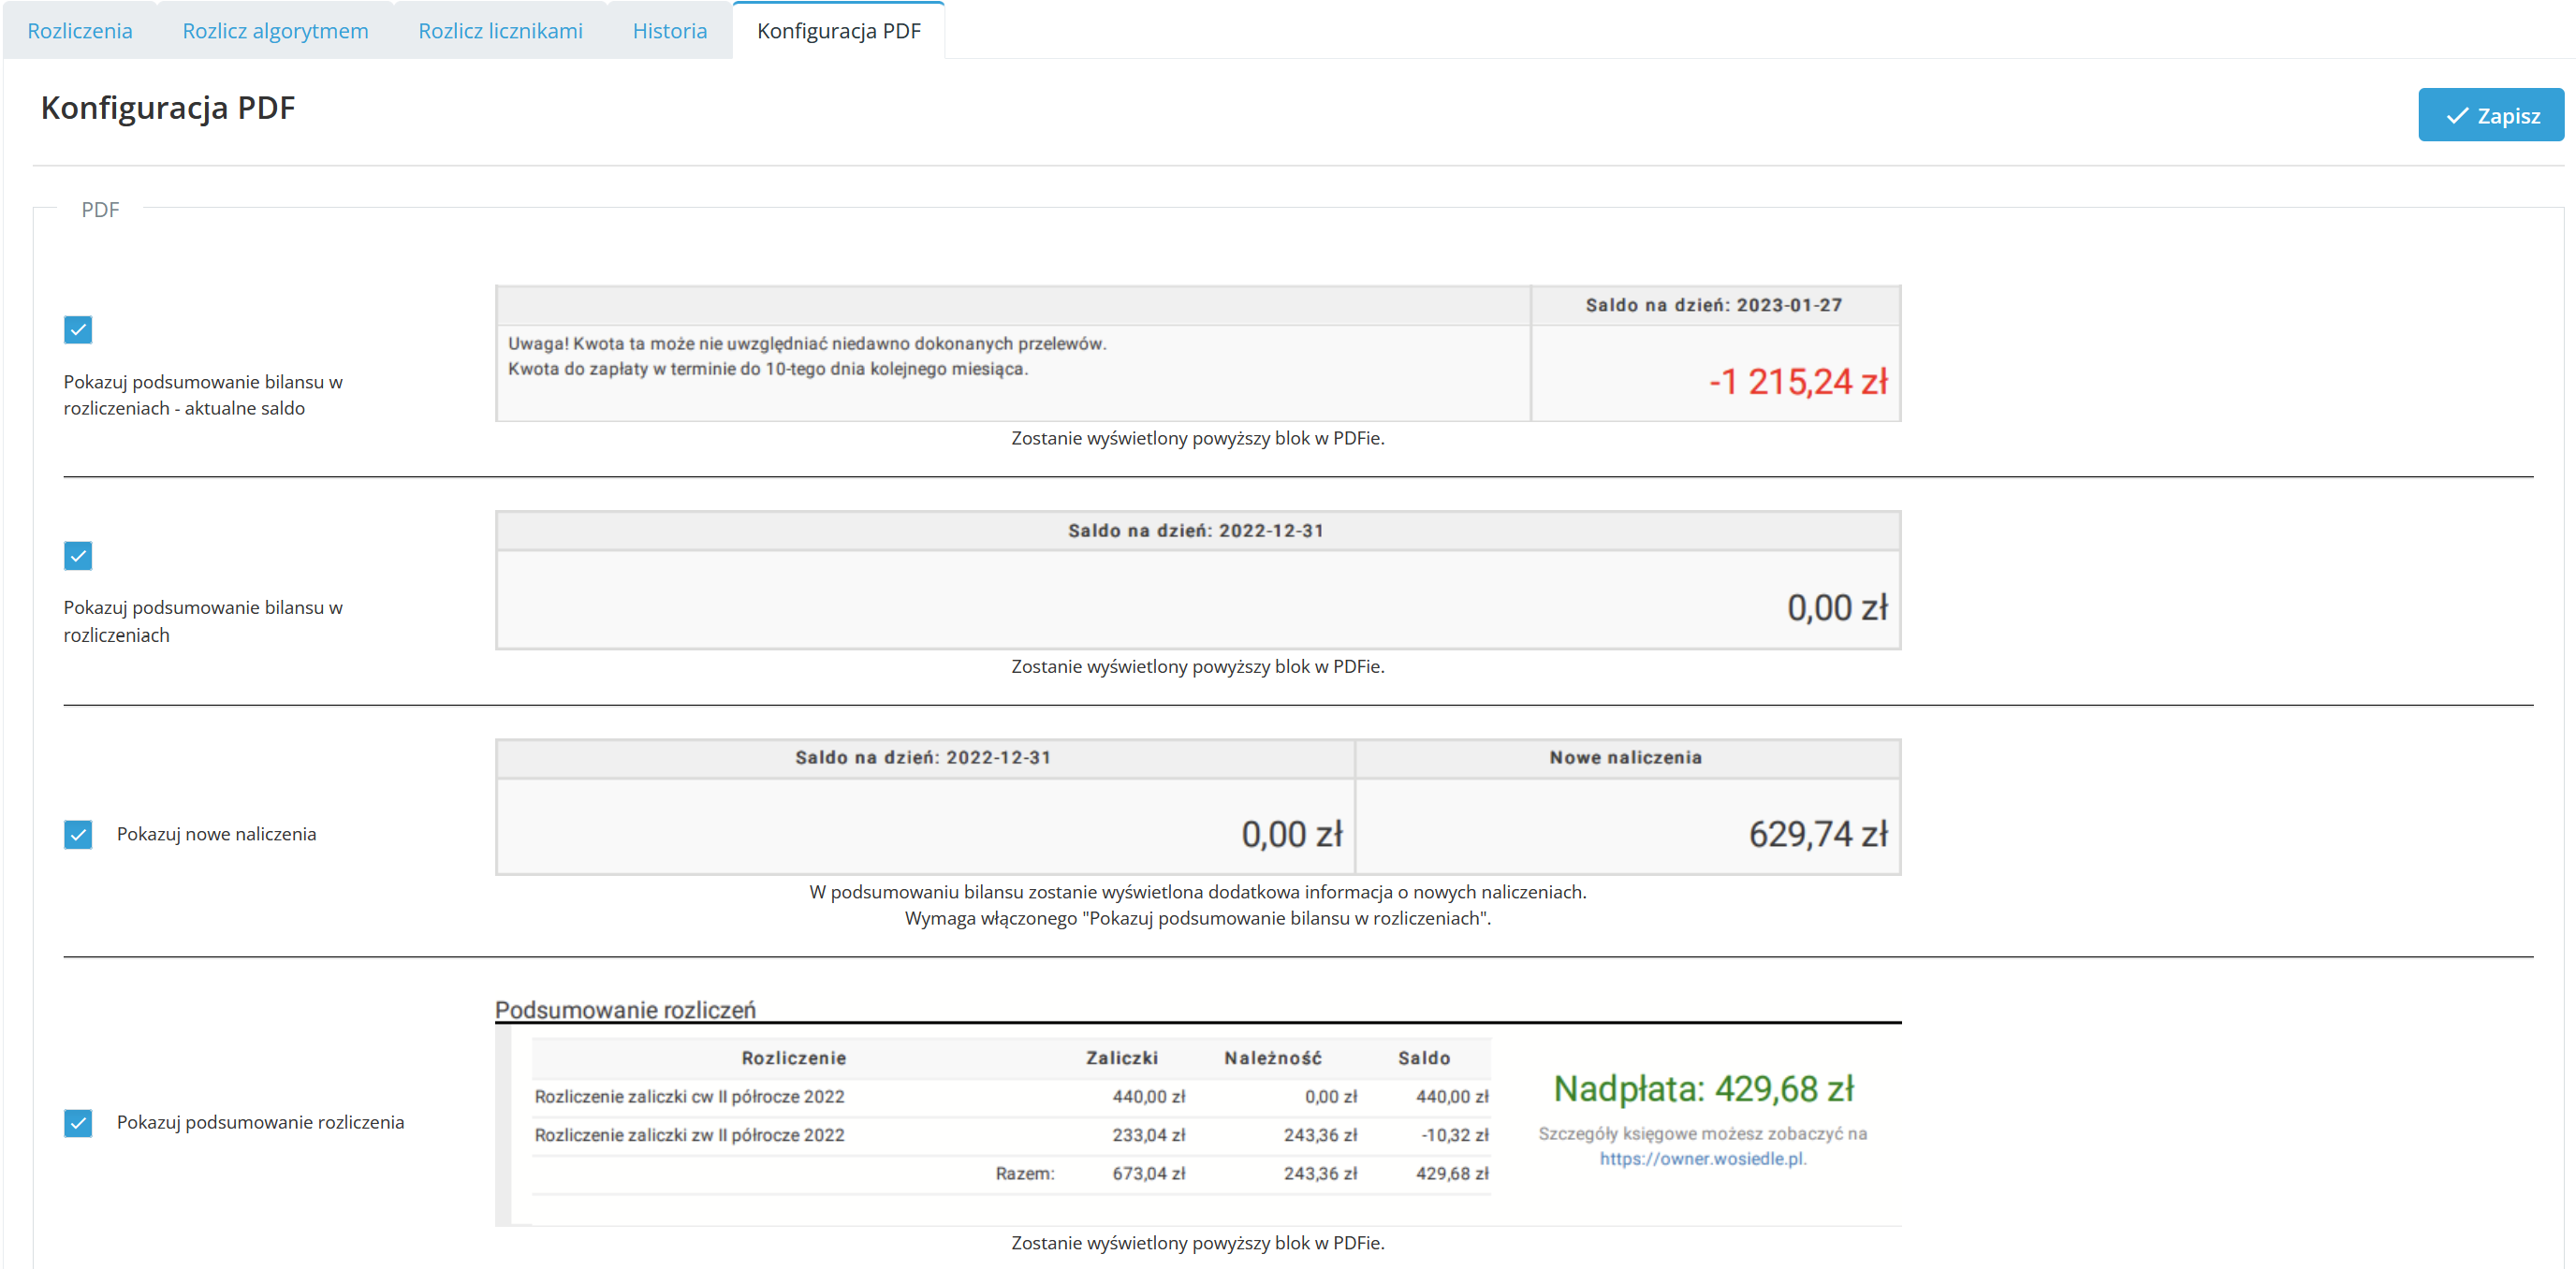Click the Nowe naliczenia 629,74 zł preview
This screenshot has height=1269, width=2576.
[1817, 834]
